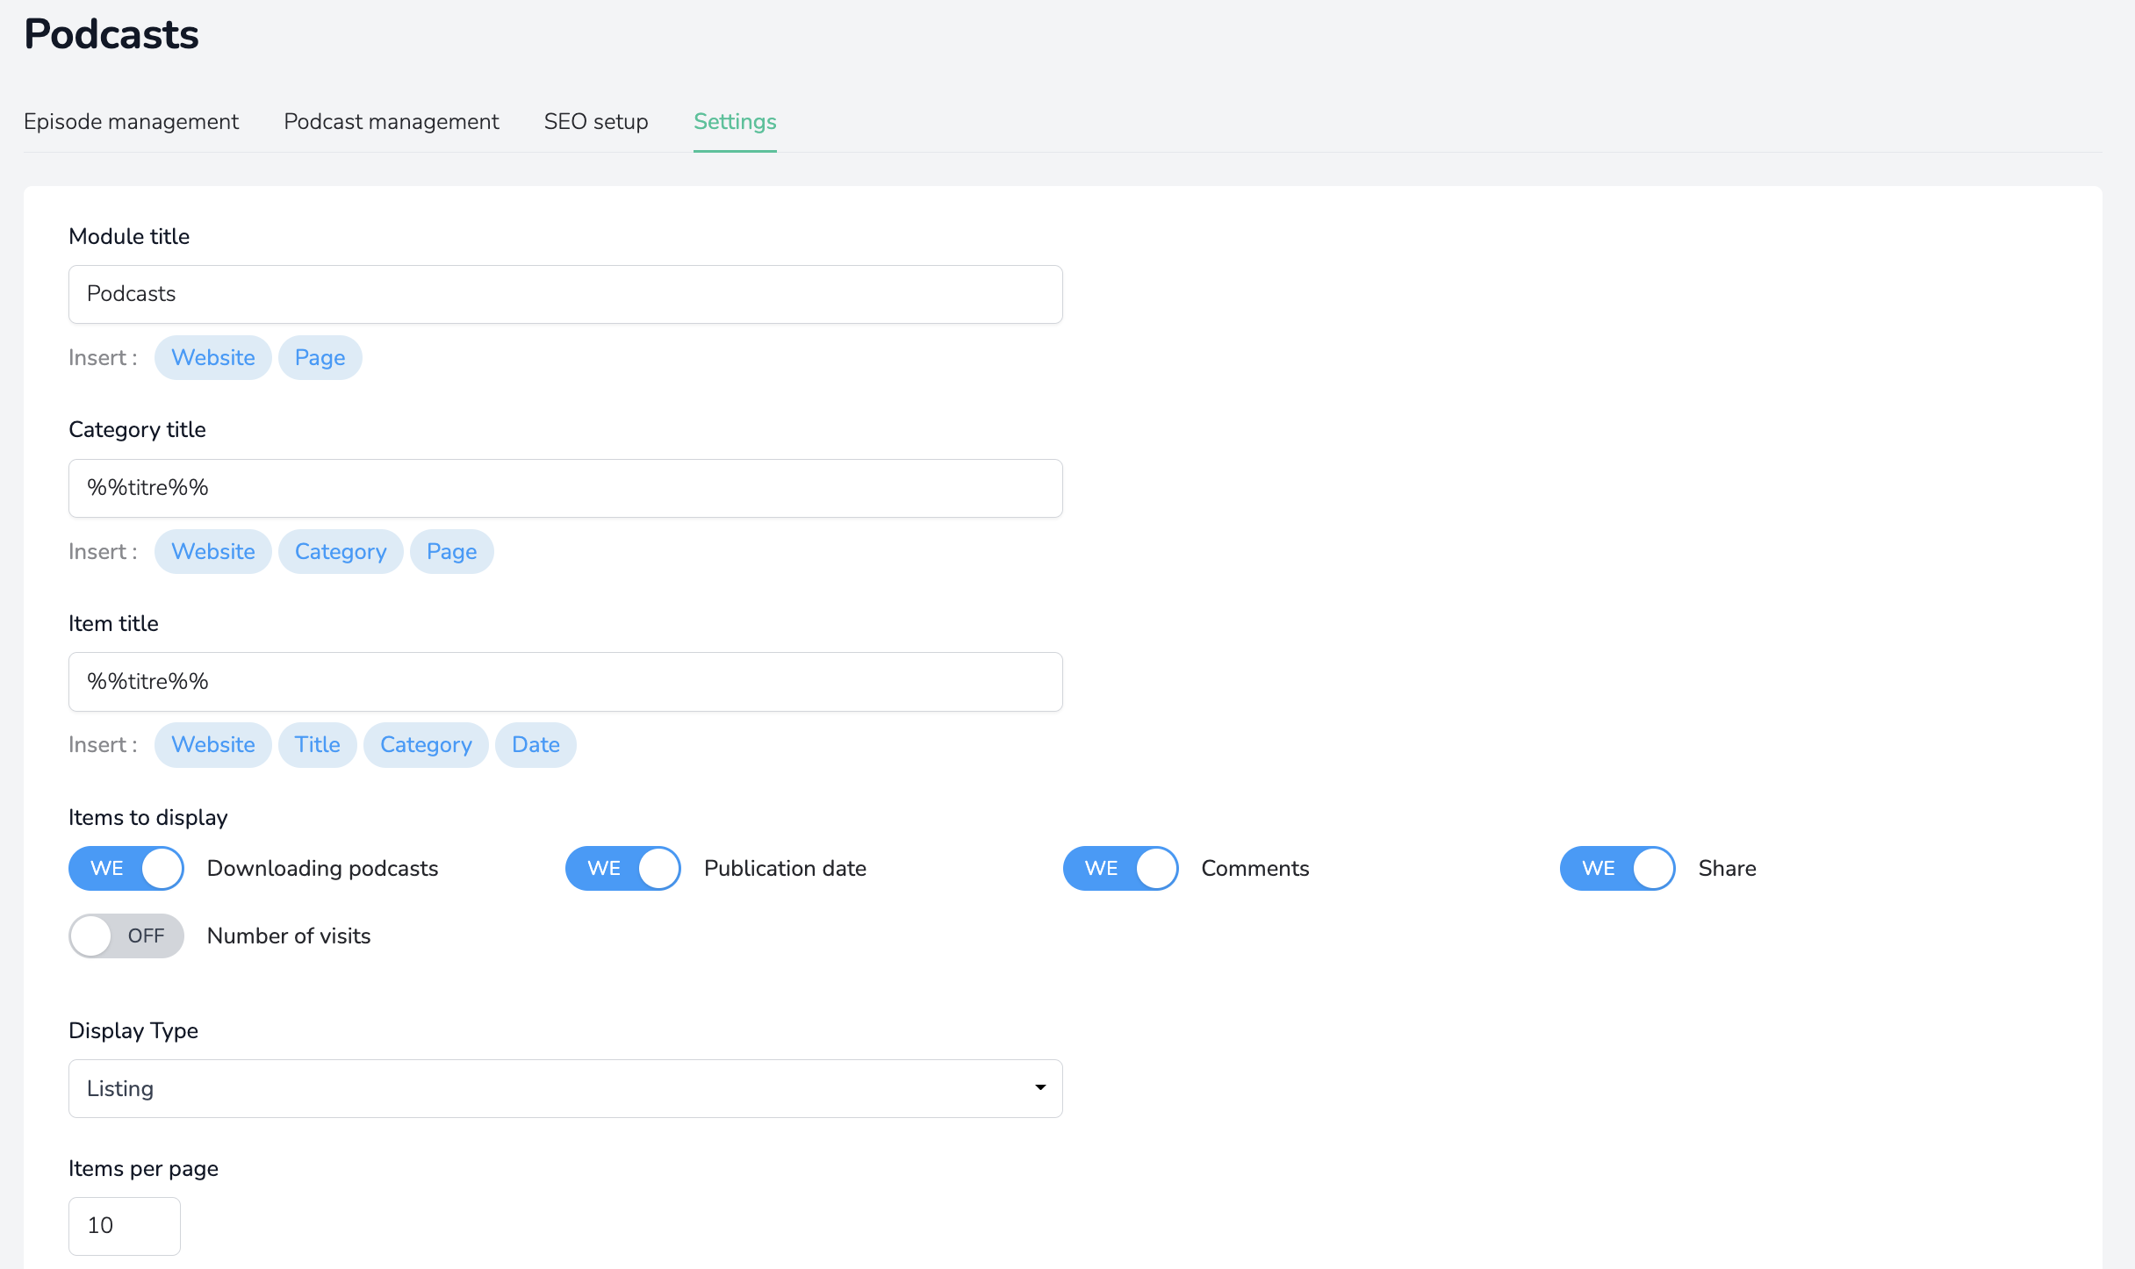Viewport: 2135px width, 1269px height.
Task: Insert Date tag into Item title
Action: tap(536, 744)
